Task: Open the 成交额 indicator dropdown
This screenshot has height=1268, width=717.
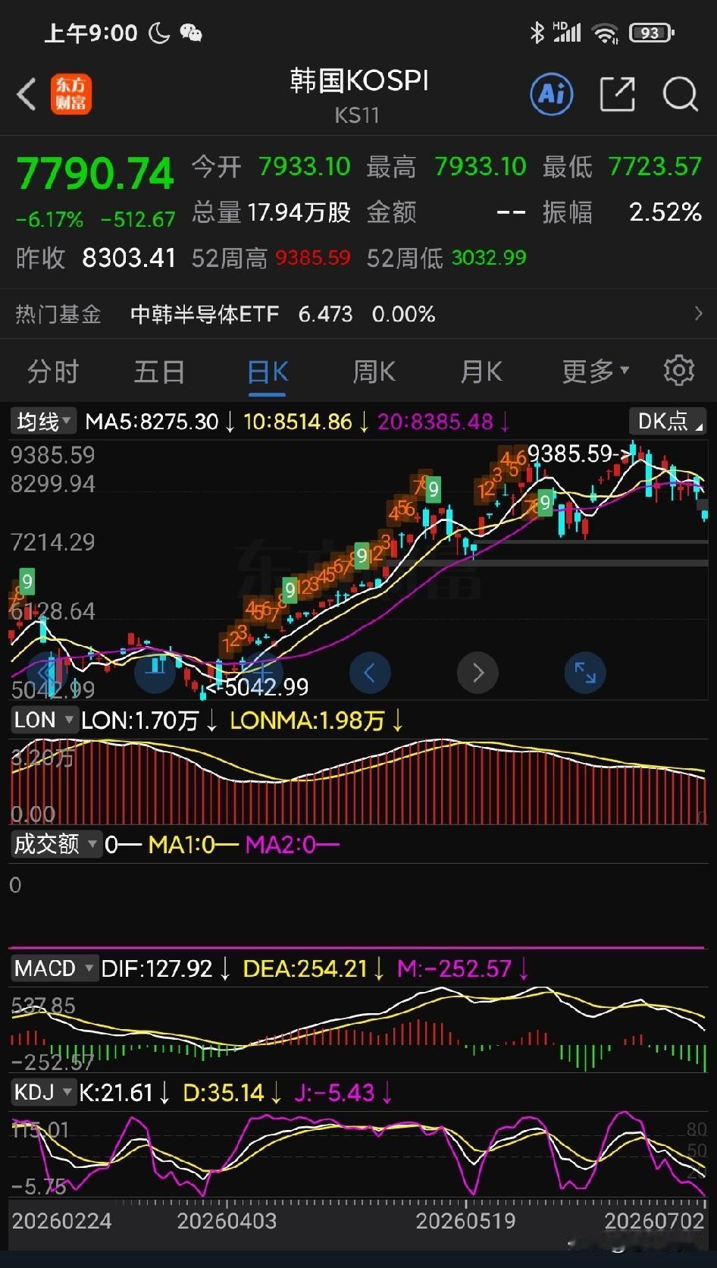Action: point(56,844)
